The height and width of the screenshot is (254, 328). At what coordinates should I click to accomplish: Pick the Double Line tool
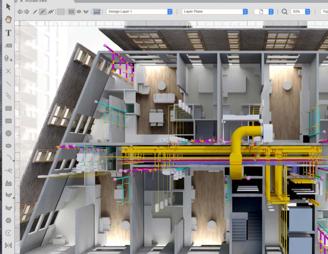[x=8, y=96]
